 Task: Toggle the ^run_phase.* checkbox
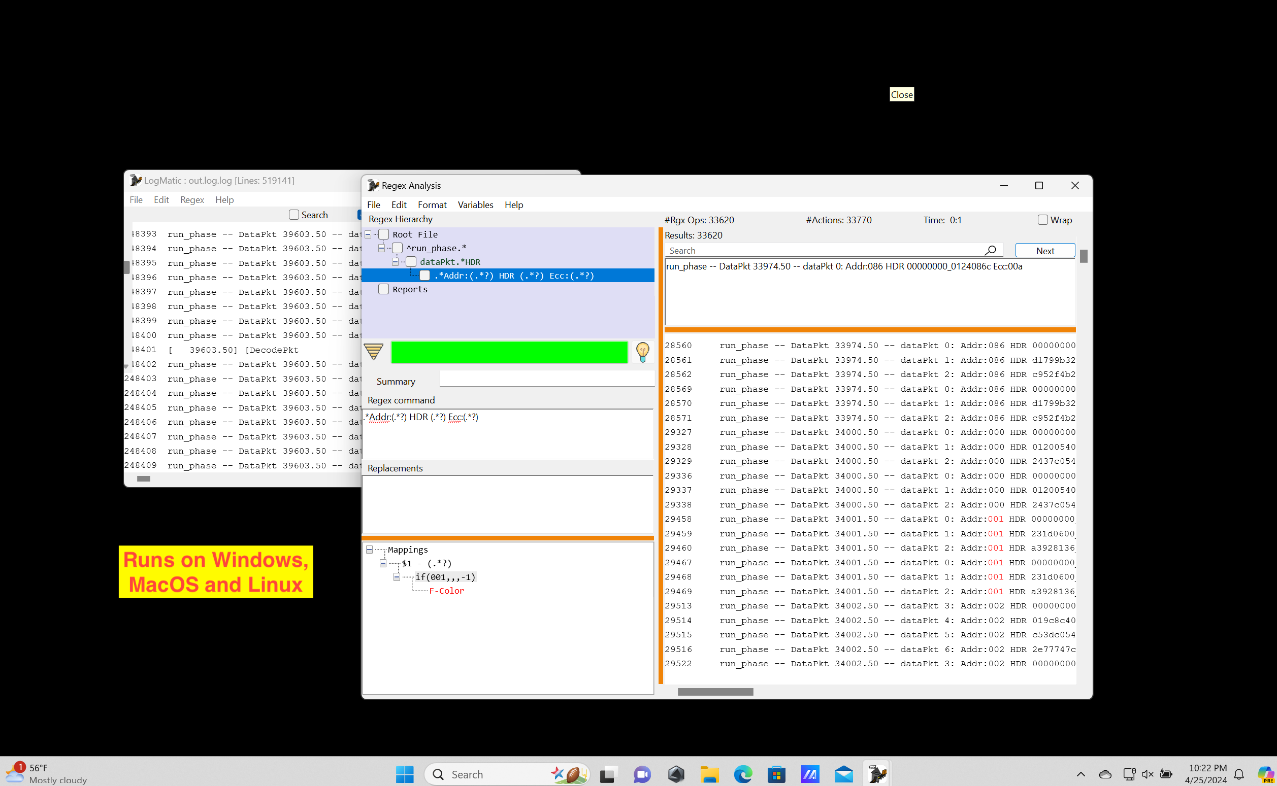397,248
